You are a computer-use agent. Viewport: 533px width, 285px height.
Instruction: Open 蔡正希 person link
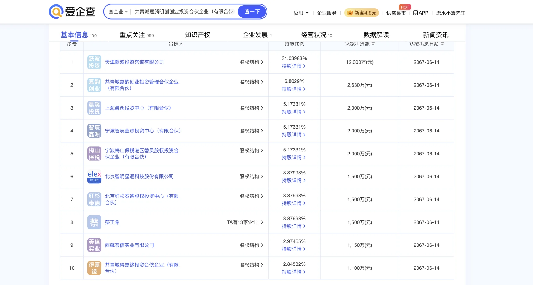[x=112, y=222]
